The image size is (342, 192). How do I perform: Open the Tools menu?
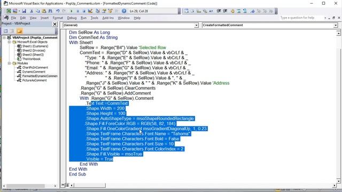(x=94, y=18)
